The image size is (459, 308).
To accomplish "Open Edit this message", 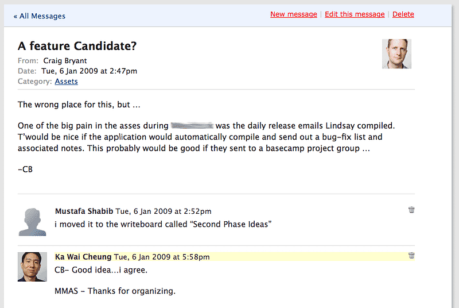I will point(355,14).
